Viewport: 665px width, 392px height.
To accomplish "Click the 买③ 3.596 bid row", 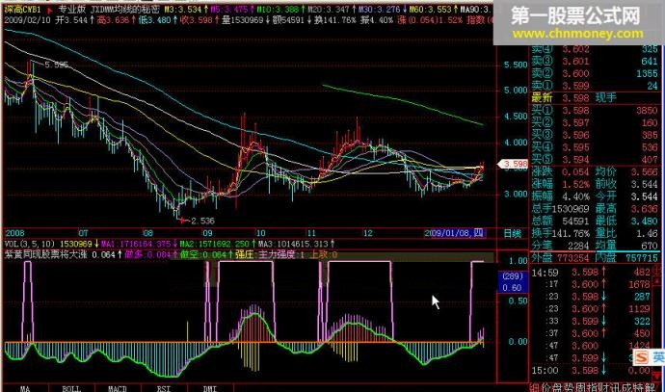I will click(x=595, y=135).
